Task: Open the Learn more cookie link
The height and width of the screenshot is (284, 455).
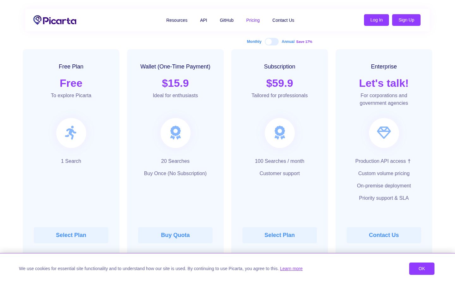Action: [291, 269]
